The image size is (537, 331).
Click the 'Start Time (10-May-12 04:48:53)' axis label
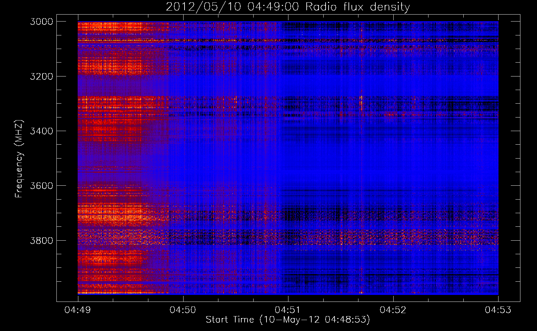tap(288, 320)
